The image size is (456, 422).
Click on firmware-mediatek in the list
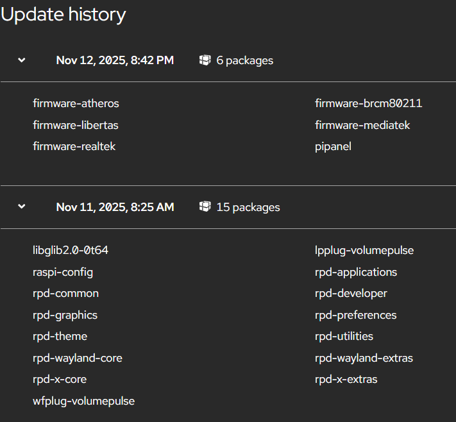(x=362, y=125)
